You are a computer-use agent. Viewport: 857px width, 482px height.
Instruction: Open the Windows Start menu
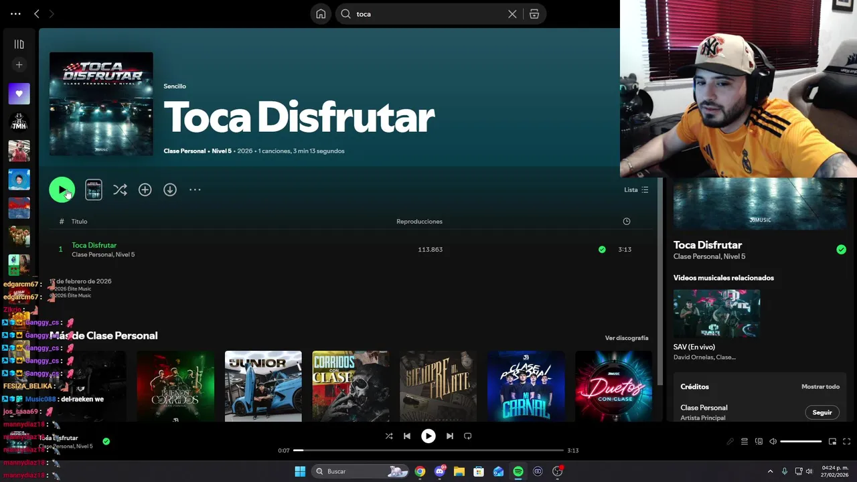point(300,471)
